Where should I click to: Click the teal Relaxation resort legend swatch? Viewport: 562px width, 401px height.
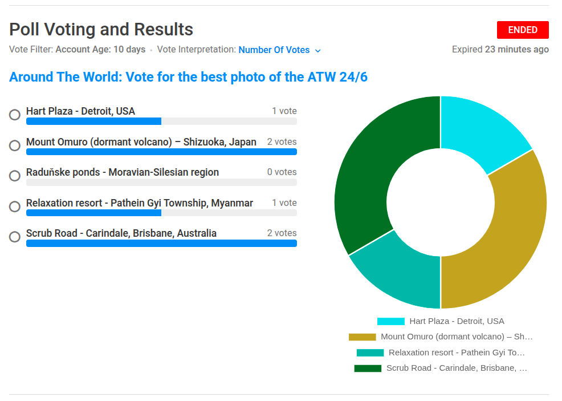(x=370, y=353)
